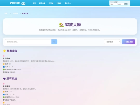This screenshot has height=105, width=140.
Task: Click the star icon beside 推薦家族
Action: (4, 51)
